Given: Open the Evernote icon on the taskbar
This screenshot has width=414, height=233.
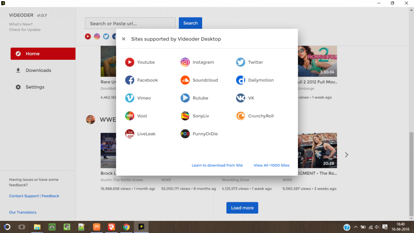Looking at the screenshot, I should tap(67, 227).
